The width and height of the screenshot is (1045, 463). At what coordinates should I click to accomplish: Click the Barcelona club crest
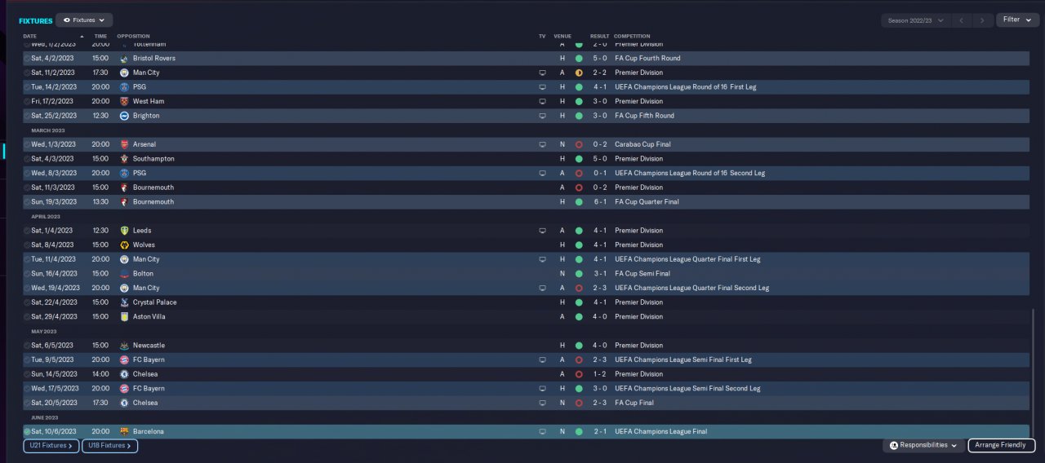tap(124, 431)
